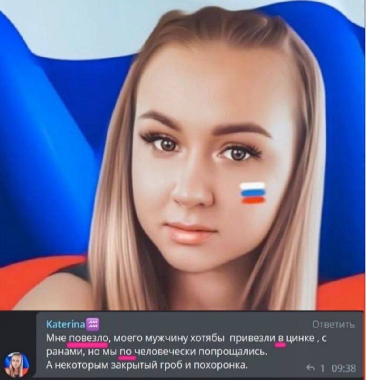This screenshot has height=380, width=366.
Task: Click the reply arrow icon near timestamp
Action: (310, 368)
